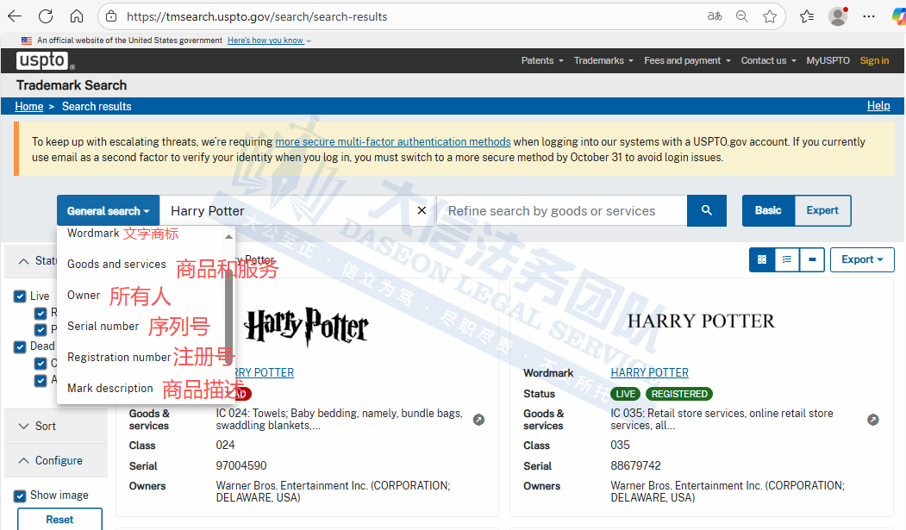The width and height of the screenshot is (906, 530).
Task: Toggle first sub-checkbox under Dead
Action: click(x=41, y=363)
